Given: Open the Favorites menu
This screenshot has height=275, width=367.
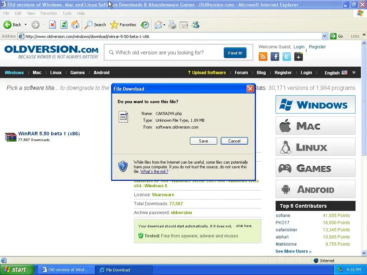Looking at the screenshot, I should (x=48, y=13).
